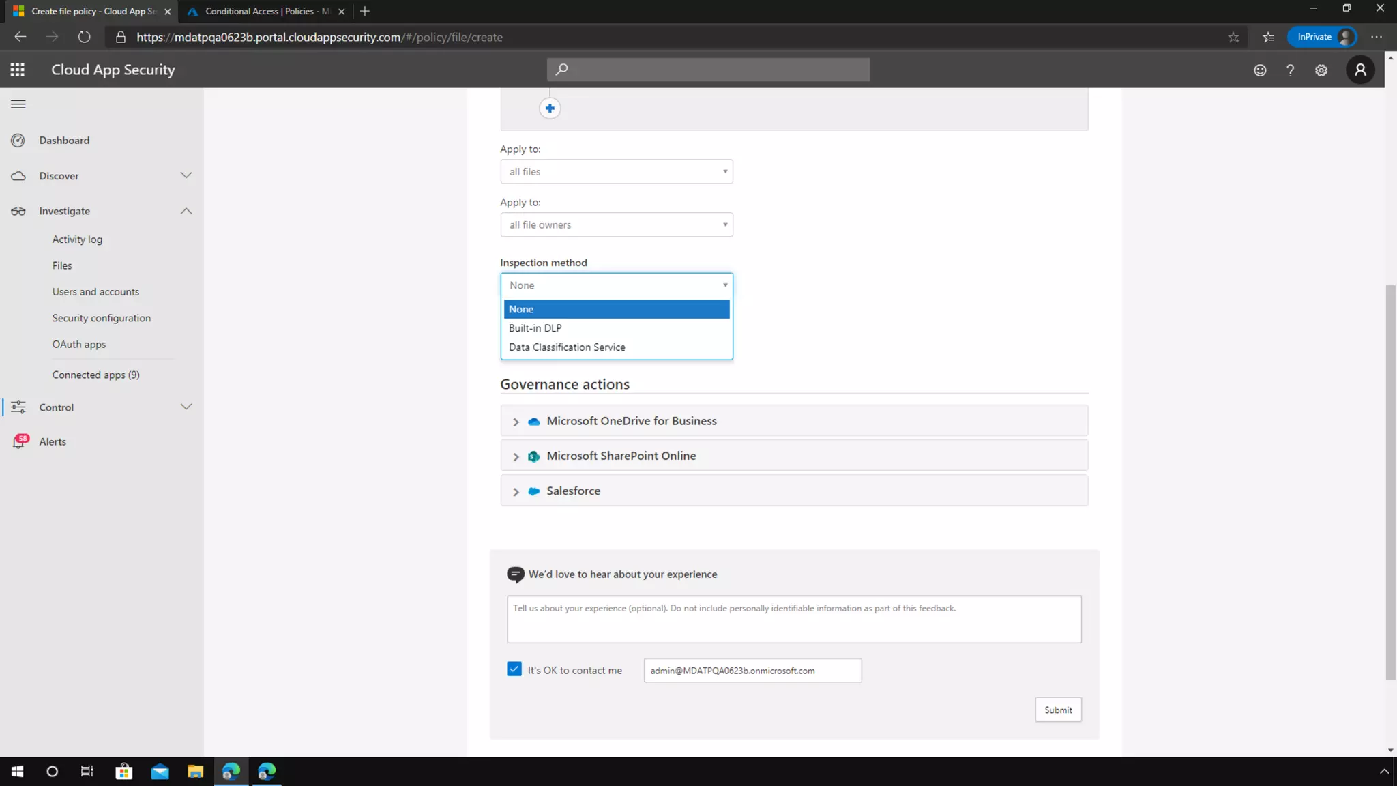This screenshot has height=786, width=1397.
Task: Open the app launcher waffle icon
Action: pos(18,70)
